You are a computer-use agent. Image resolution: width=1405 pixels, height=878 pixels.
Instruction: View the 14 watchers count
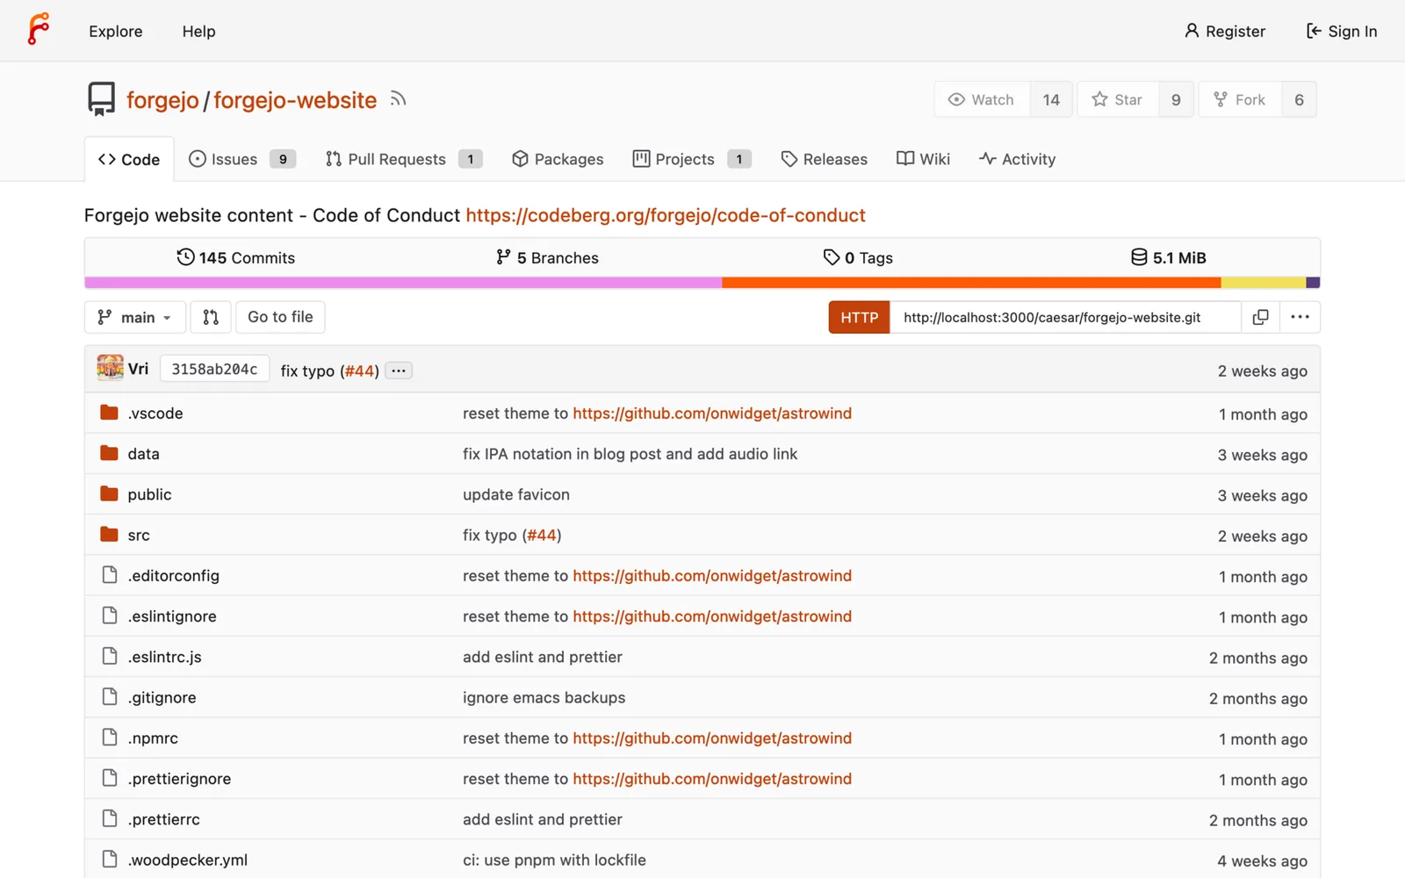point(1051,99)
